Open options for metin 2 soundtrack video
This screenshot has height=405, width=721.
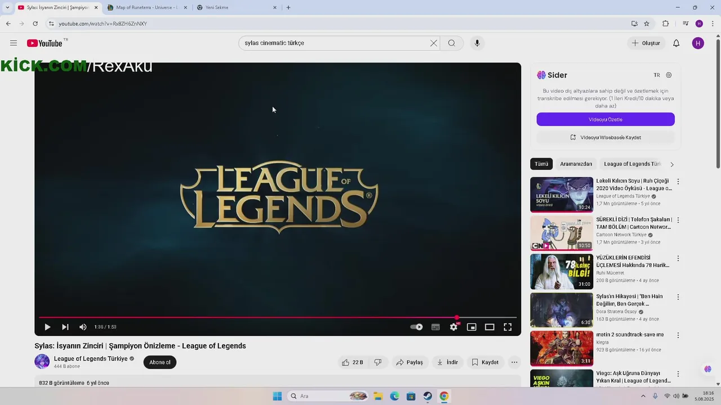(678, 335)
